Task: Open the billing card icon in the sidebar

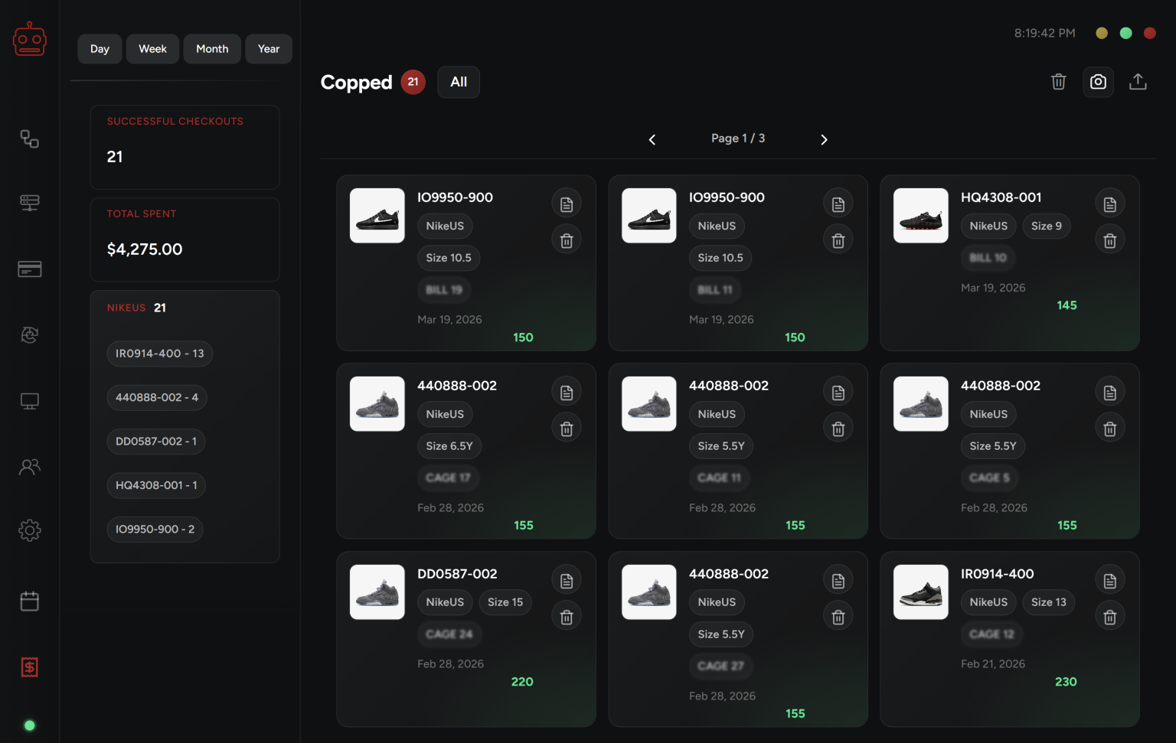Action: 29,269
